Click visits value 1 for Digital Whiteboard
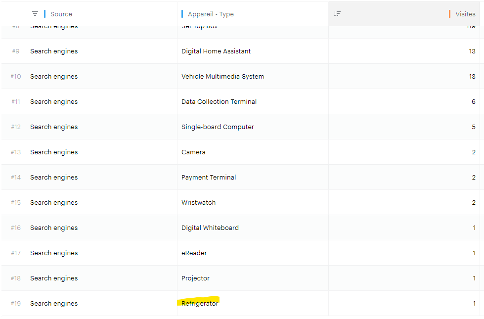This screenshot has width=484, height=319. (474, 228)
